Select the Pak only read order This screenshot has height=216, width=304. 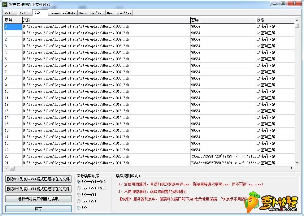pyautogui.click(x=82, y=208)
